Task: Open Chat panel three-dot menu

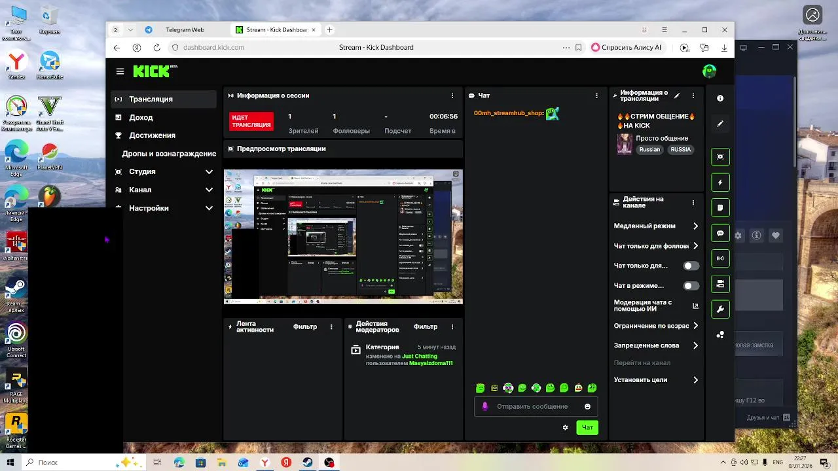Action: pos(596,96)
